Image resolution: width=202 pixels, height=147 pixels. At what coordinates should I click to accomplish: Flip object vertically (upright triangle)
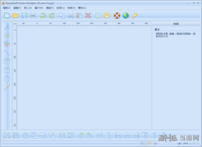pos(108,135)
